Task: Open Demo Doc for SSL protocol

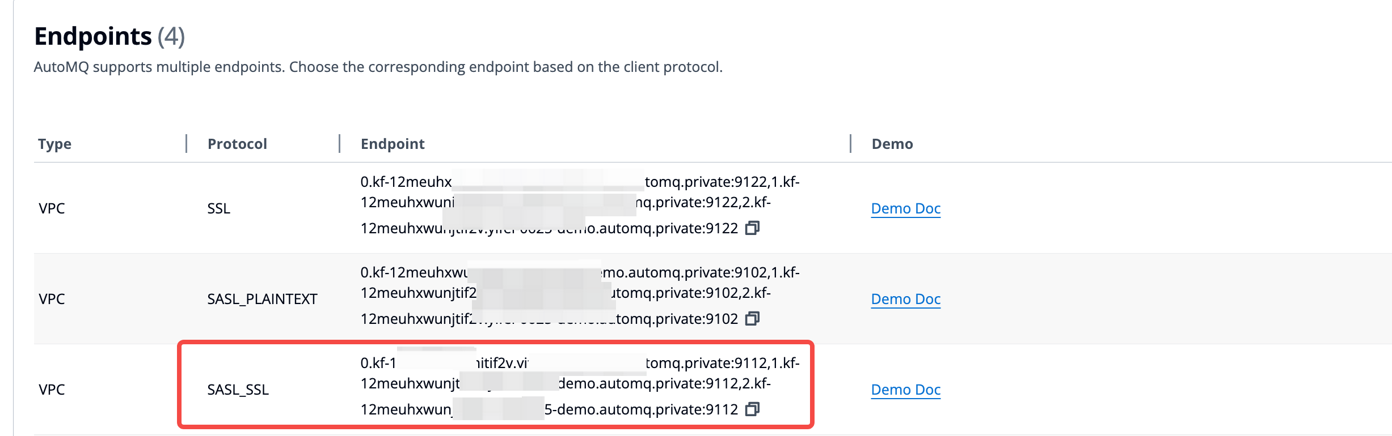Action: click(905, 208)
